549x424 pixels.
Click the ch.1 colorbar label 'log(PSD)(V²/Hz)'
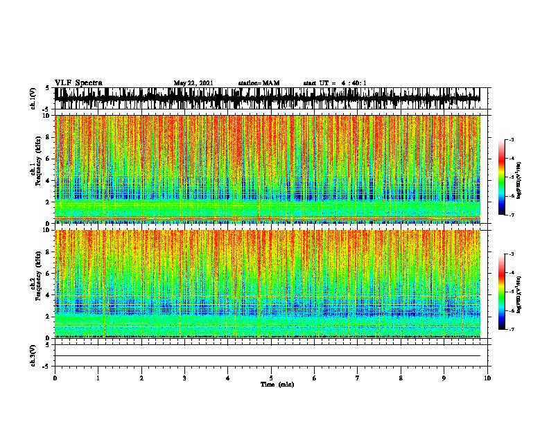(519, 181)
